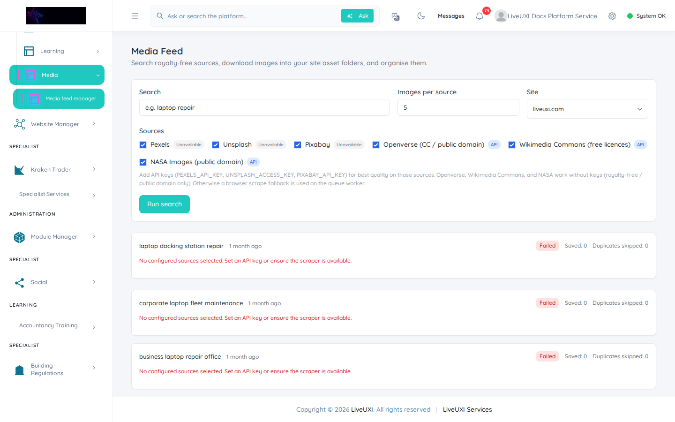The image size is (675, 422).
Task: Uncheck the Unsplash source checkbox
Action: coord(216,145)
